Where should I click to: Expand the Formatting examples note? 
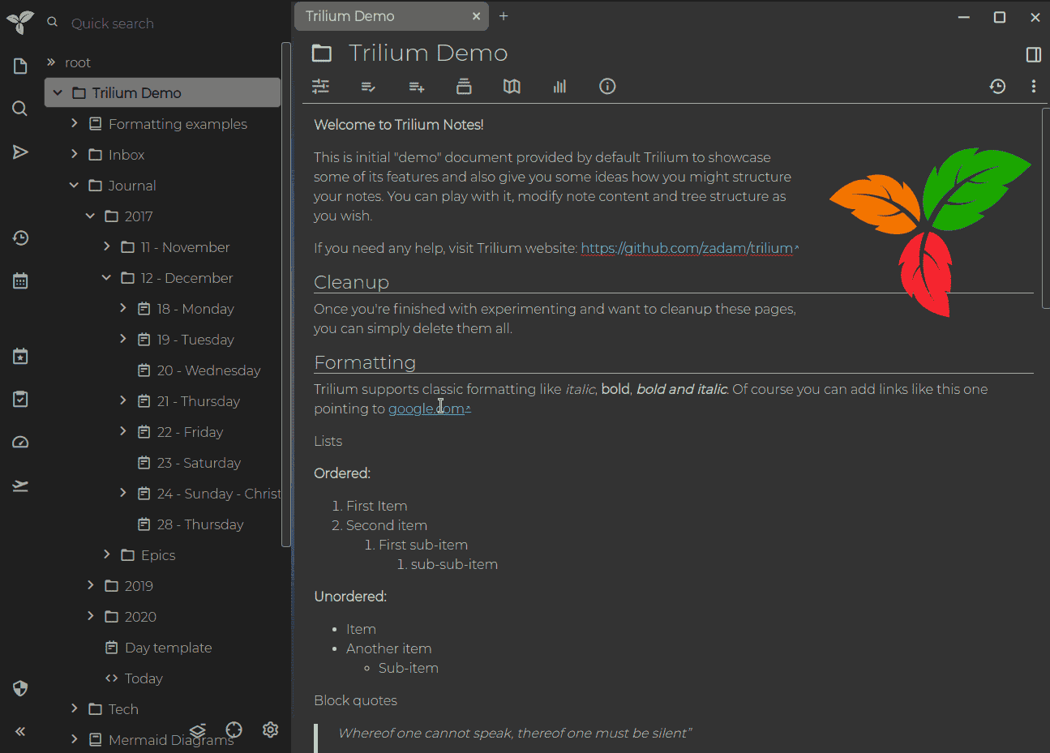[x=74, y=123]
